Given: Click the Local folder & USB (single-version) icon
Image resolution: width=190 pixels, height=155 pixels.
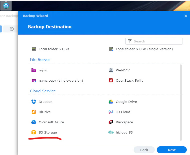Looking at the screenshot, I should coord(111,49).
